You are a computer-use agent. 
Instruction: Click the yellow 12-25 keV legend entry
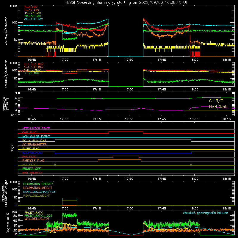point(33,13)
